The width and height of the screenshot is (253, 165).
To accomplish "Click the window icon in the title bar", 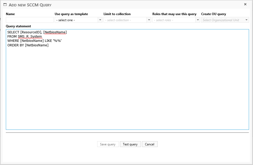I will pos(5,5).
